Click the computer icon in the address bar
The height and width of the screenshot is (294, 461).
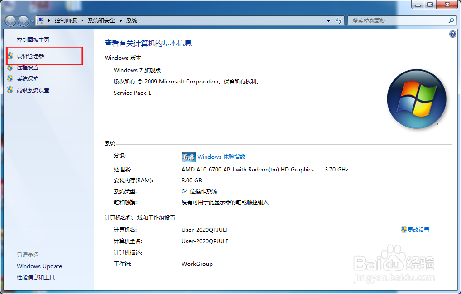click(x=41, y=20)
